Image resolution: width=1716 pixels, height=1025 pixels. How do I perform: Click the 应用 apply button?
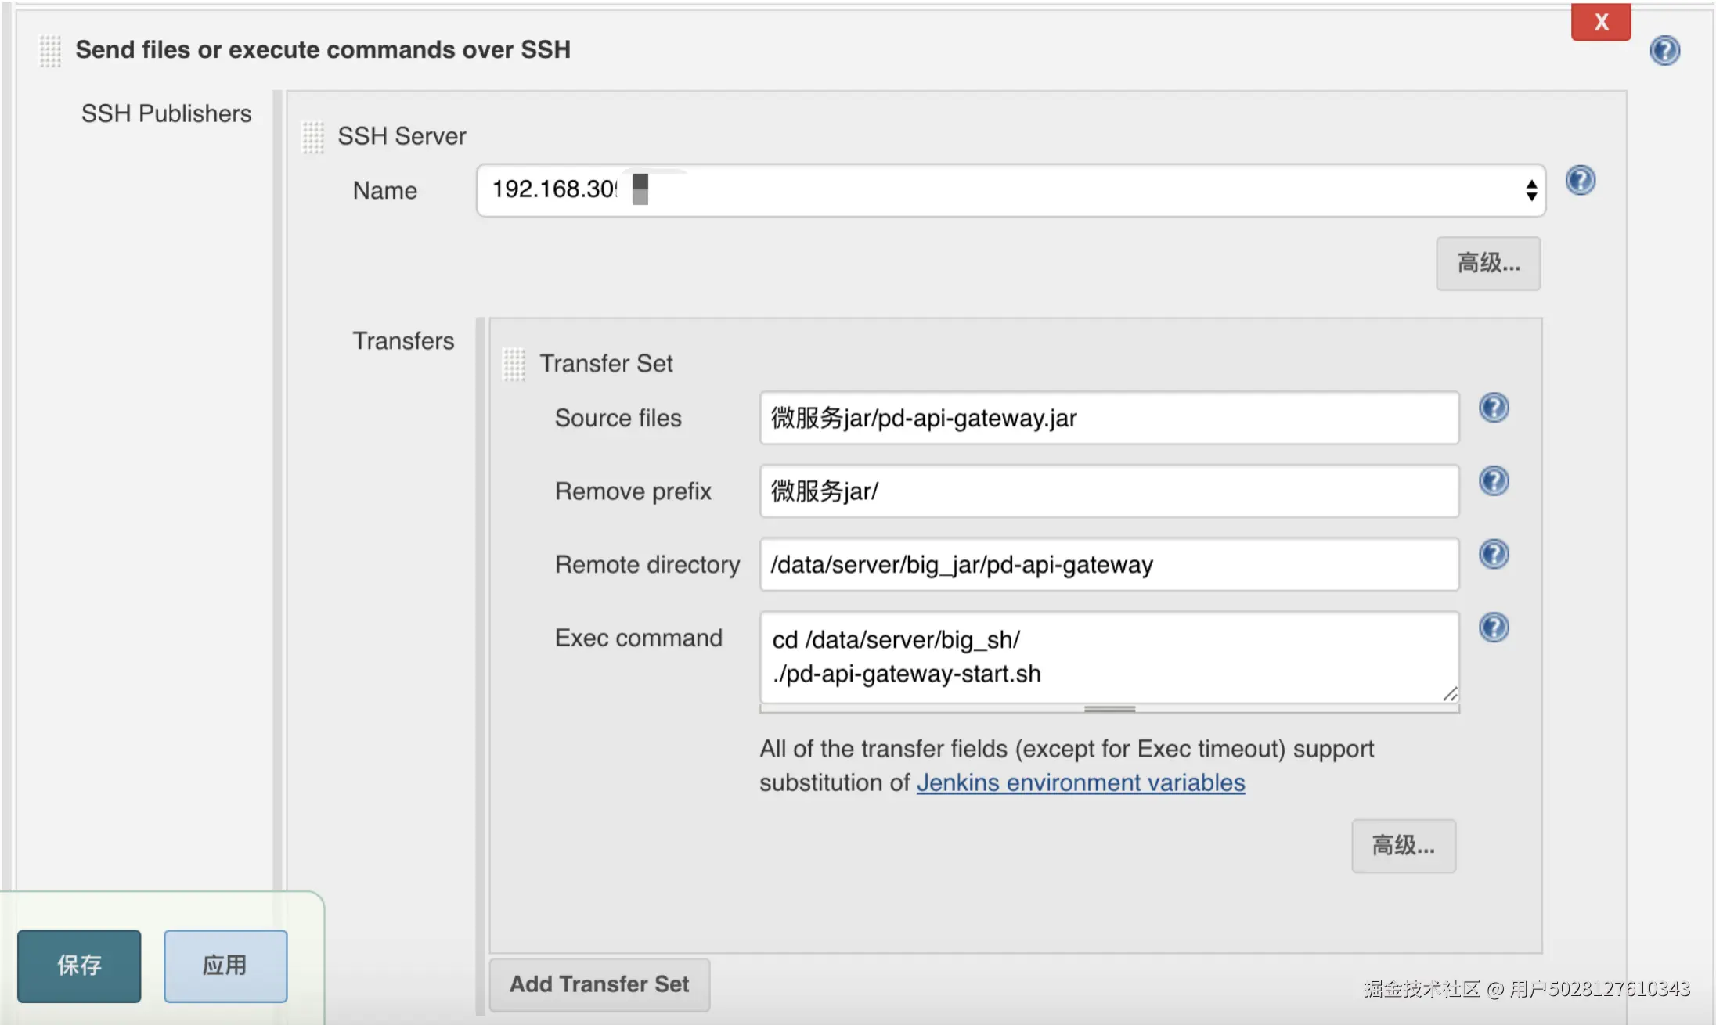point(225,966)
